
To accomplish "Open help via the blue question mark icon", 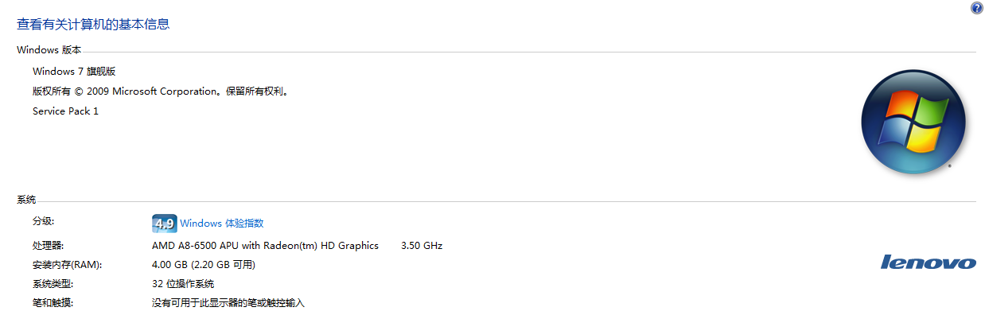I will 976,8.
